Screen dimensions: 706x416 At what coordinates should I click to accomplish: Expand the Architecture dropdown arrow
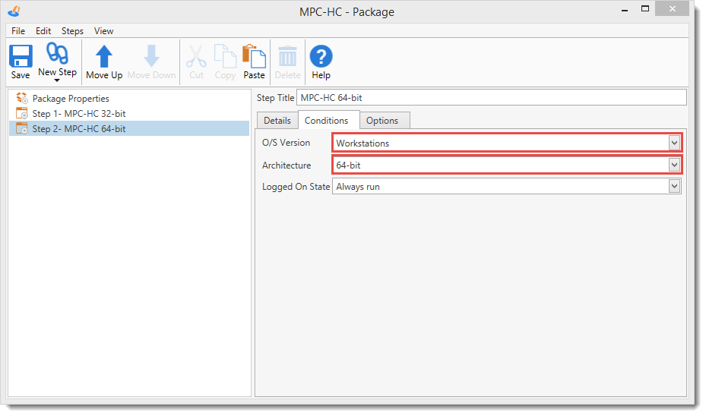(x=674, y=165)
